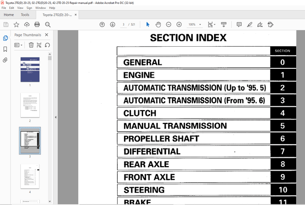Open the Sign menu

coord(29,8)
